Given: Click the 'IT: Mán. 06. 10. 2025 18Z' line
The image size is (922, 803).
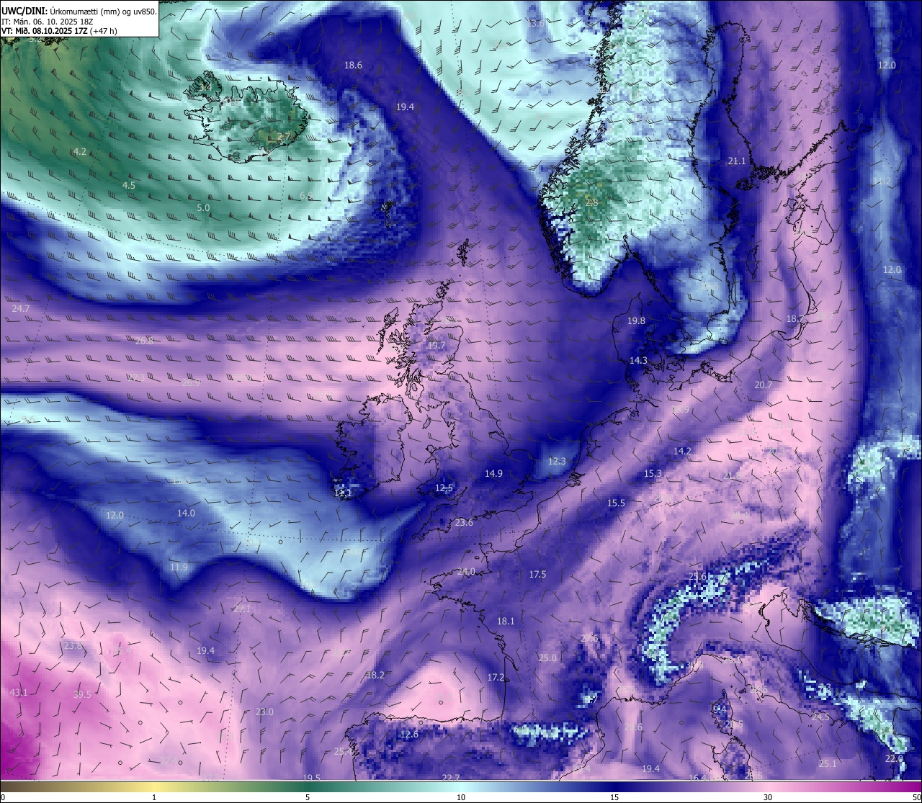Looking at the screenshot, I should 48,22.
